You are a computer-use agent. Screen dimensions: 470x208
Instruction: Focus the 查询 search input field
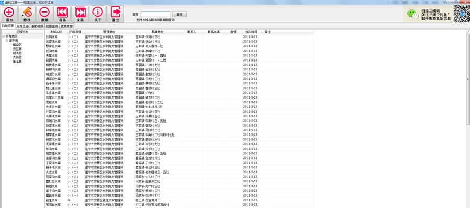156,14
